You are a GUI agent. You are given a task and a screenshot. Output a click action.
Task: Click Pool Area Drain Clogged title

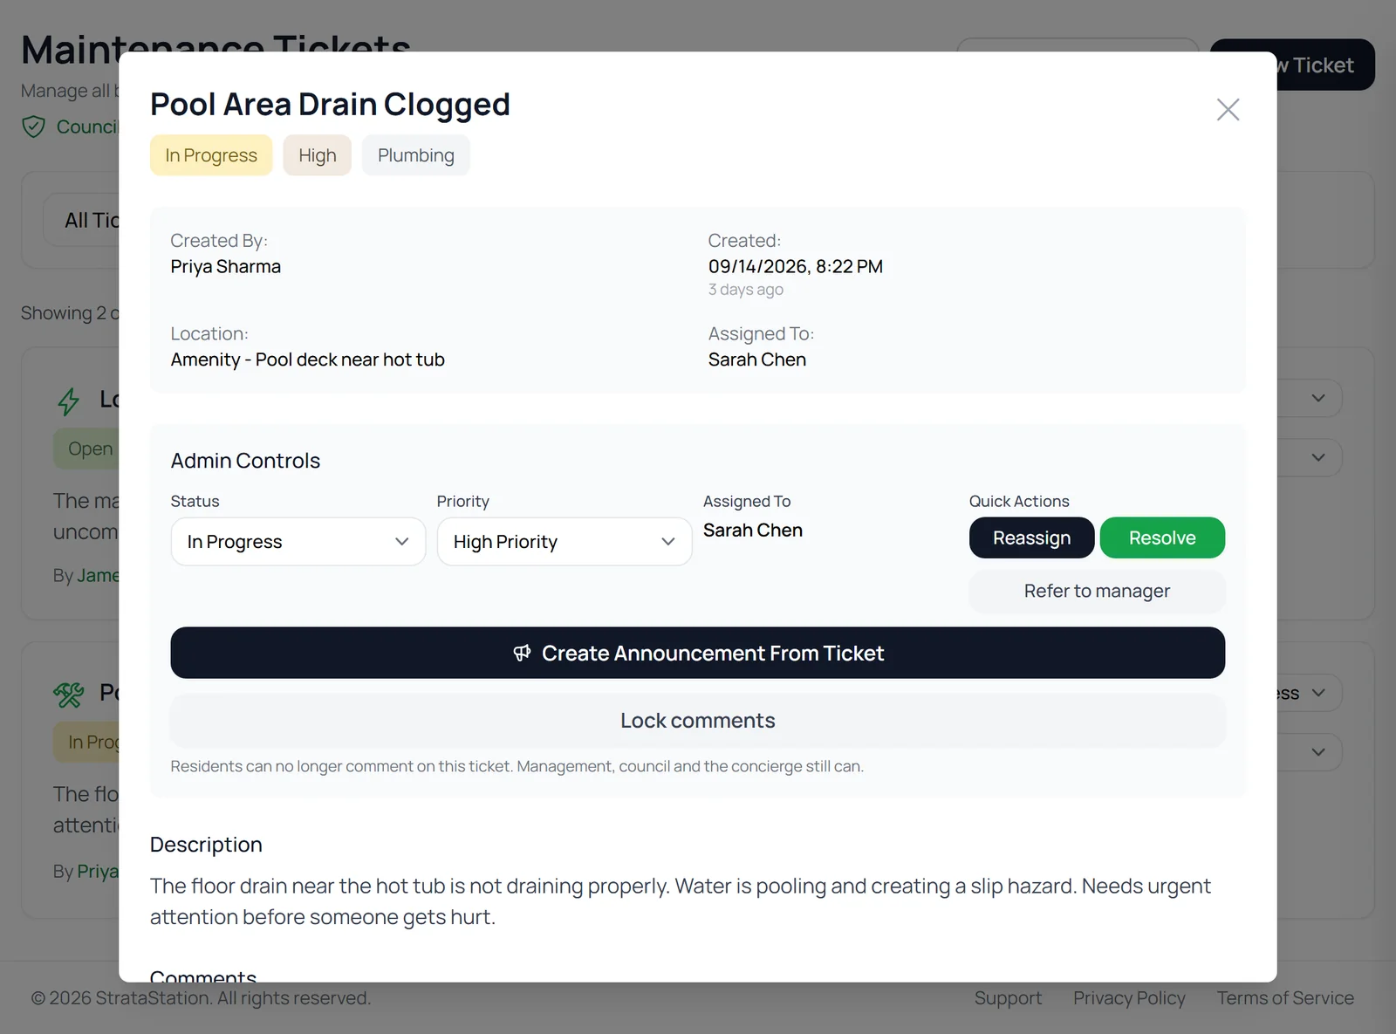(x=330, y=105)
